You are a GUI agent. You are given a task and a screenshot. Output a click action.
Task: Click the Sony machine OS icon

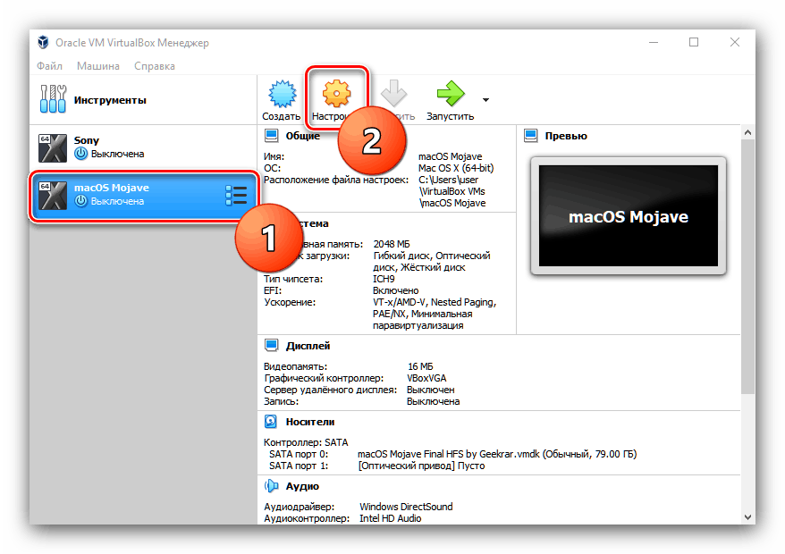pos(53,147)
